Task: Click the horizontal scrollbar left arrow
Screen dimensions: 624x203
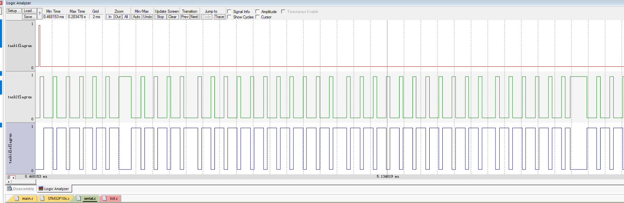Action: [x=9, y=182]
